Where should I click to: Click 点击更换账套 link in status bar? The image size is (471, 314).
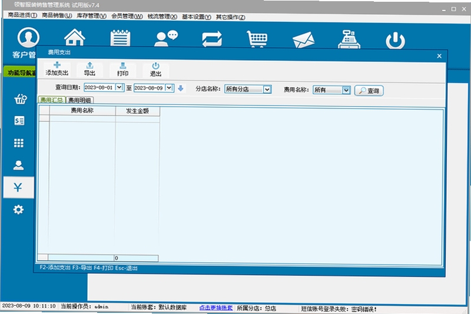pyautogui.click(x=215, y=308)
